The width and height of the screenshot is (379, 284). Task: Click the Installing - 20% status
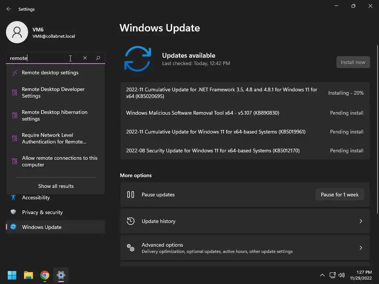pos(346,93)
